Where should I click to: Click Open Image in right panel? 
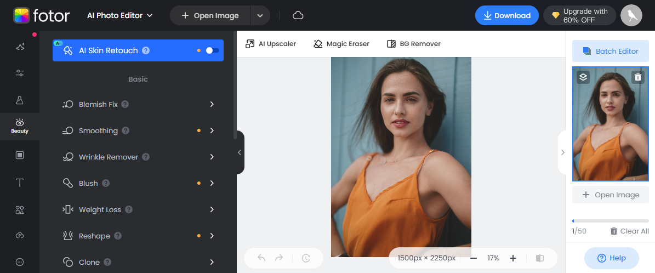tap(610, 195)
